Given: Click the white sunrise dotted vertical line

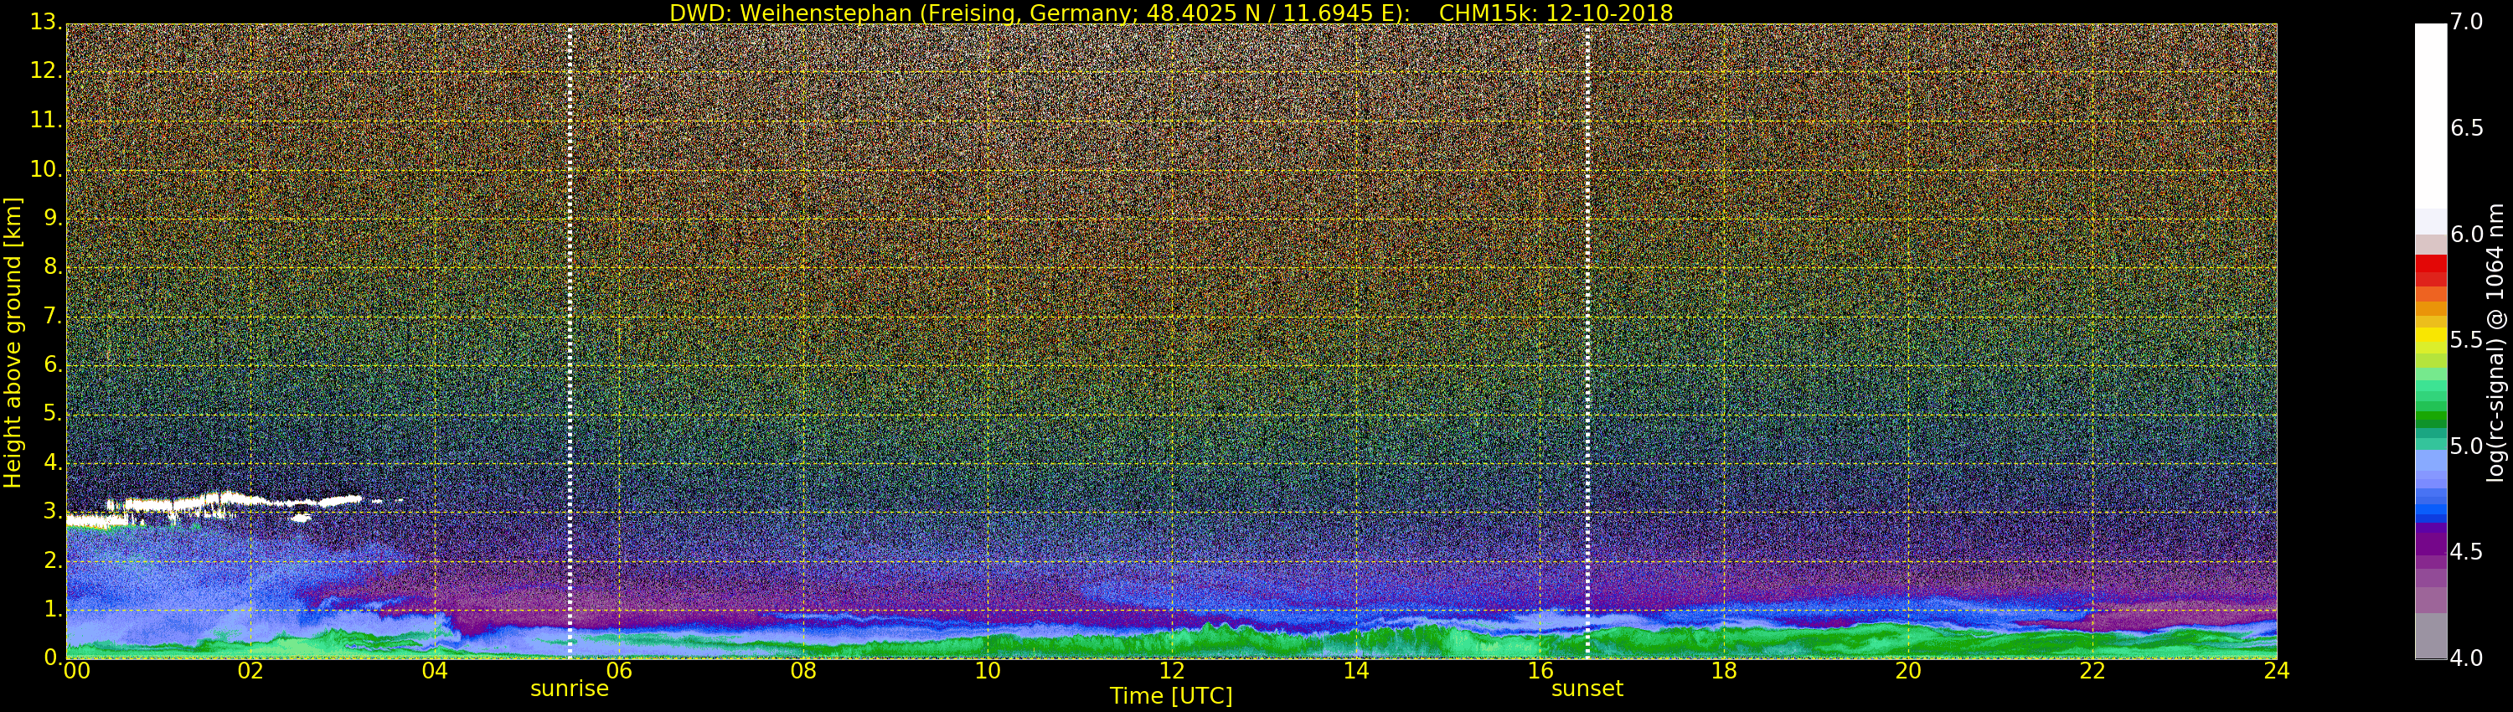Looking at the screenshot, I should tap(570, 342).
